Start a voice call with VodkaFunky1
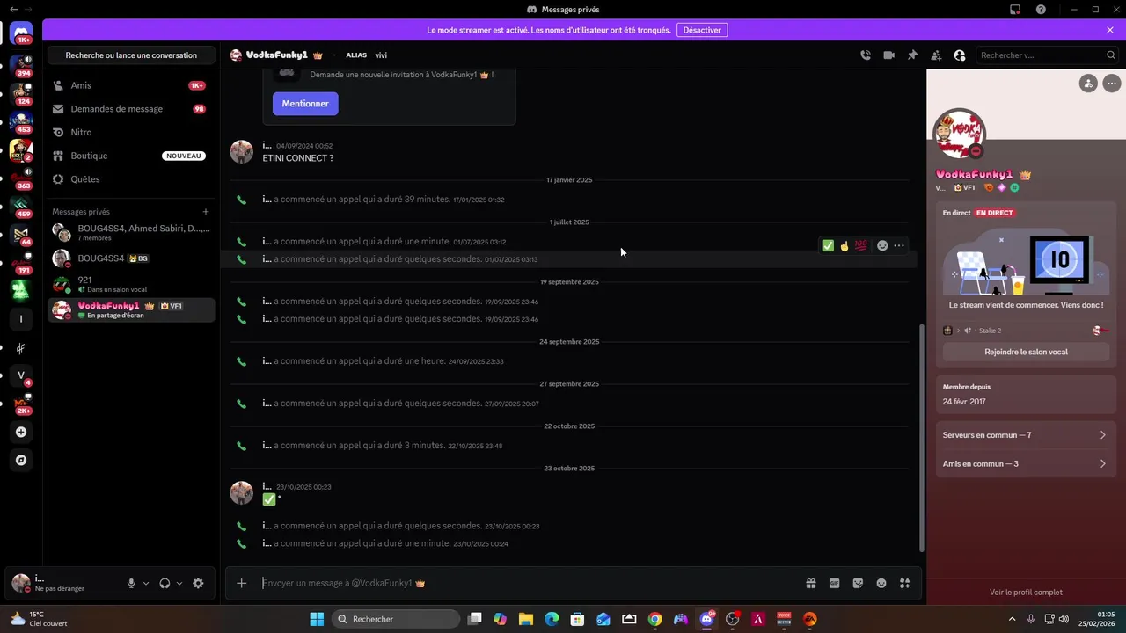The width and height of the screenshot is (1126, 633). (866, 55)
